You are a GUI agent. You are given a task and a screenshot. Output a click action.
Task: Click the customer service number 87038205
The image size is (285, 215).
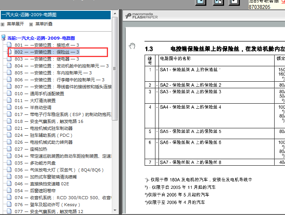tap(260, 7)
